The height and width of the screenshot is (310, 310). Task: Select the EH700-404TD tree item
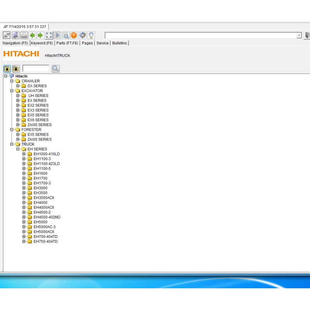[x=45, y=237]
